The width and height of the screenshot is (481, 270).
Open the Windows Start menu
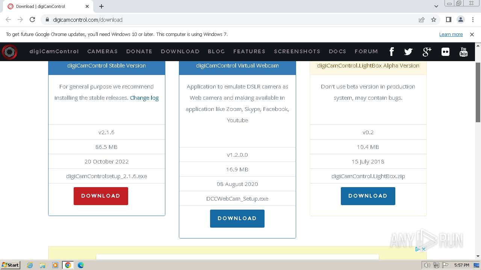[x=10, y=265]
